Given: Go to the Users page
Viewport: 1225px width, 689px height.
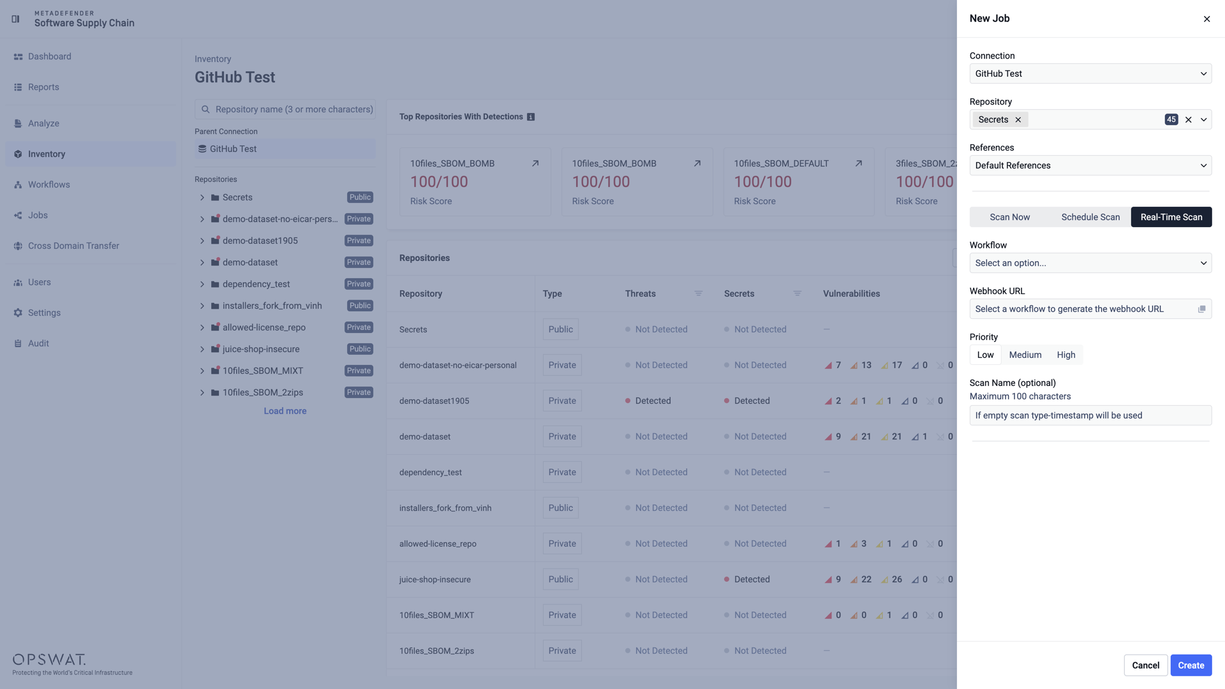Looking at the screenshot, I should [x=90, y=282].
